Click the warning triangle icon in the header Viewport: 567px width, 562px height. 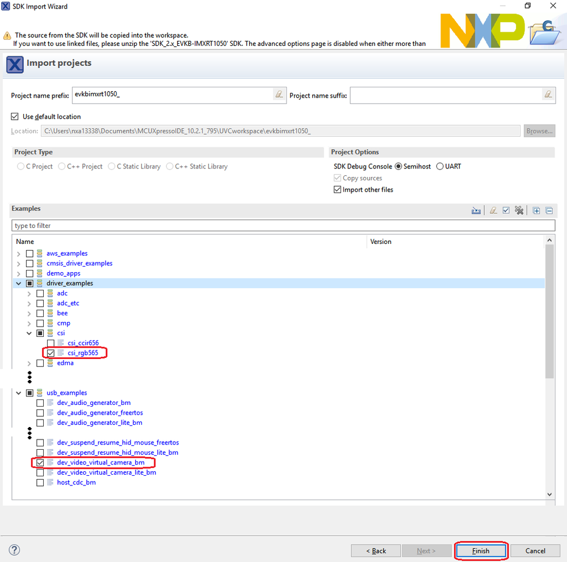coord(7,36)
